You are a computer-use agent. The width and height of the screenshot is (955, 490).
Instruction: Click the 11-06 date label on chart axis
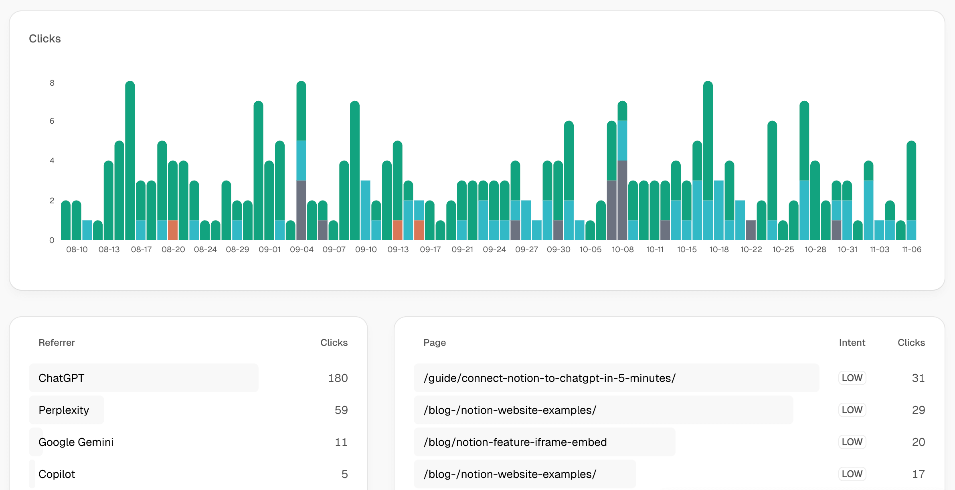point(911,249)
